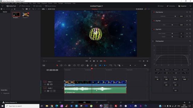Open Band 2 filter type dropdown
The height and width of the screenshot is (108, 193).
tap(167, 73)
